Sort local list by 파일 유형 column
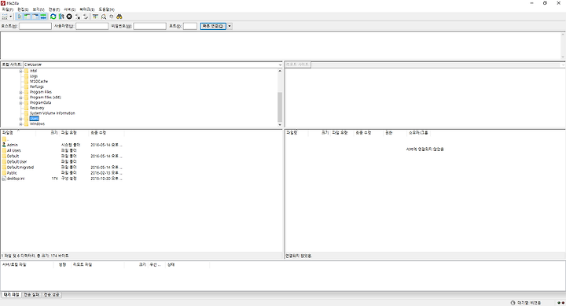The image size is (566, 306). (74, 133)
